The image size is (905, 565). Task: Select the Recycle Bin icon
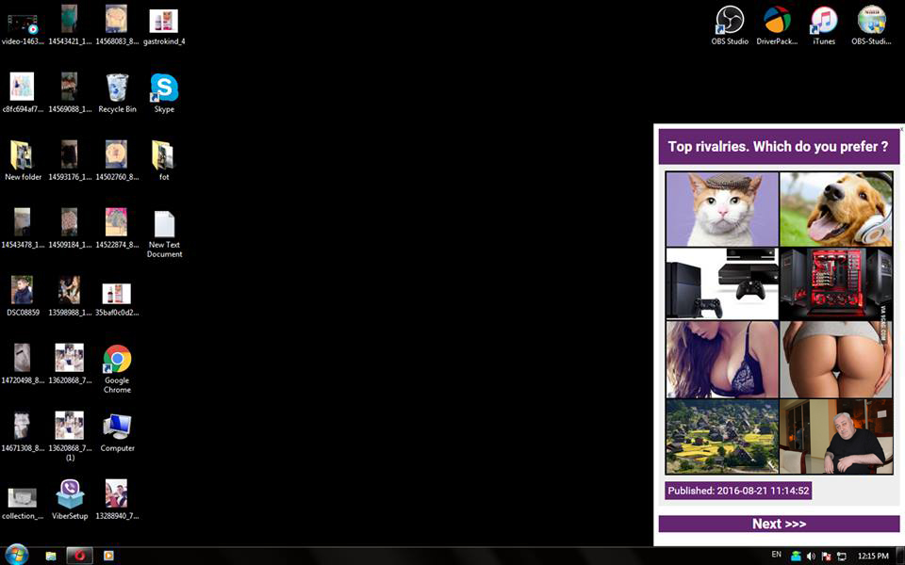(117, 93)
